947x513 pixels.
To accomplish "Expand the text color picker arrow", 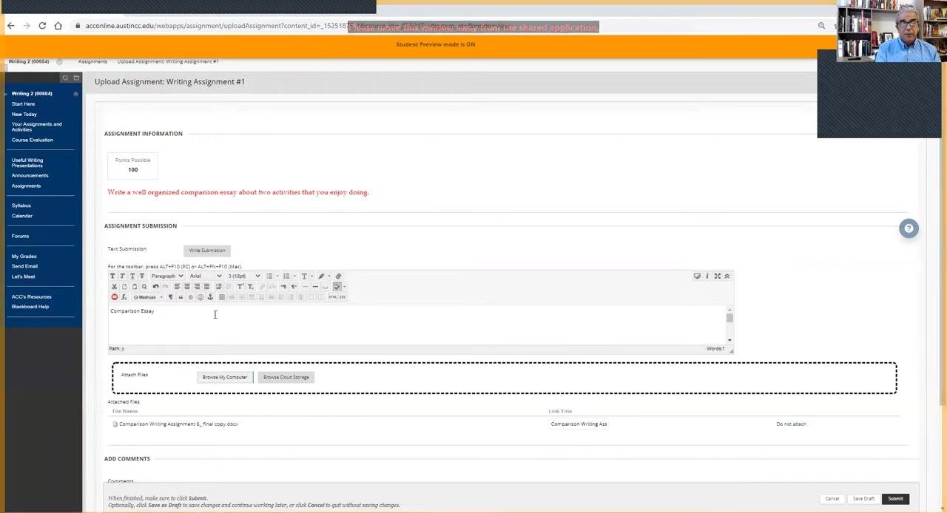I will [x=311, y=276].
